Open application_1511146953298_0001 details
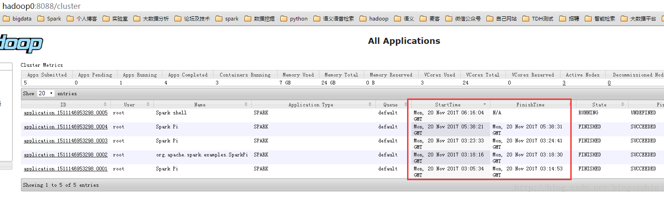Screen dimensions: 664x197 65,169
